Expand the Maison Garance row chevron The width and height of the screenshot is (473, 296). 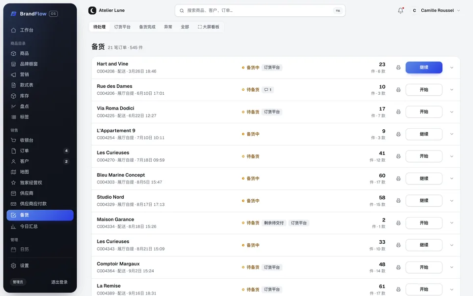click(452, 223)
